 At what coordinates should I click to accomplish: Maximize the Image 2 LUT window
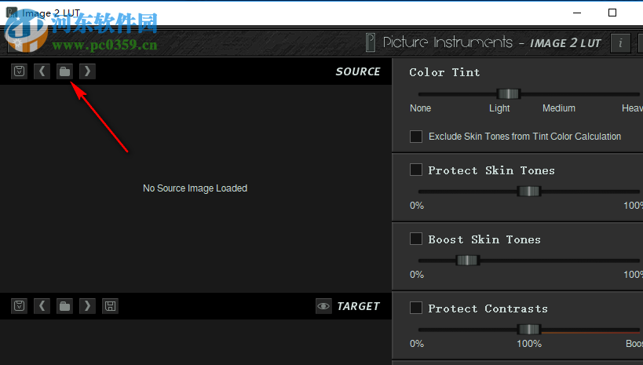tap(612, 13)
